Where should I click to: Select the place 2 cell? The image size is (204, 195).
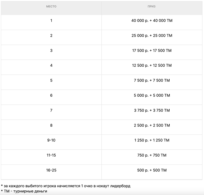coord(51,36)
